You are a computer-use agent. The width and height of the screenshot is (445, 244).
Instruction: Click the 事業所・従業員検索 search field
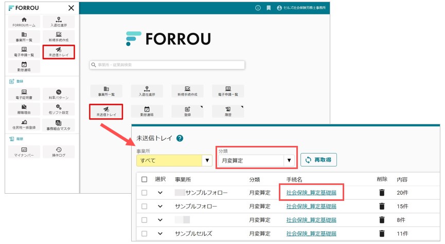click(167, 65)
